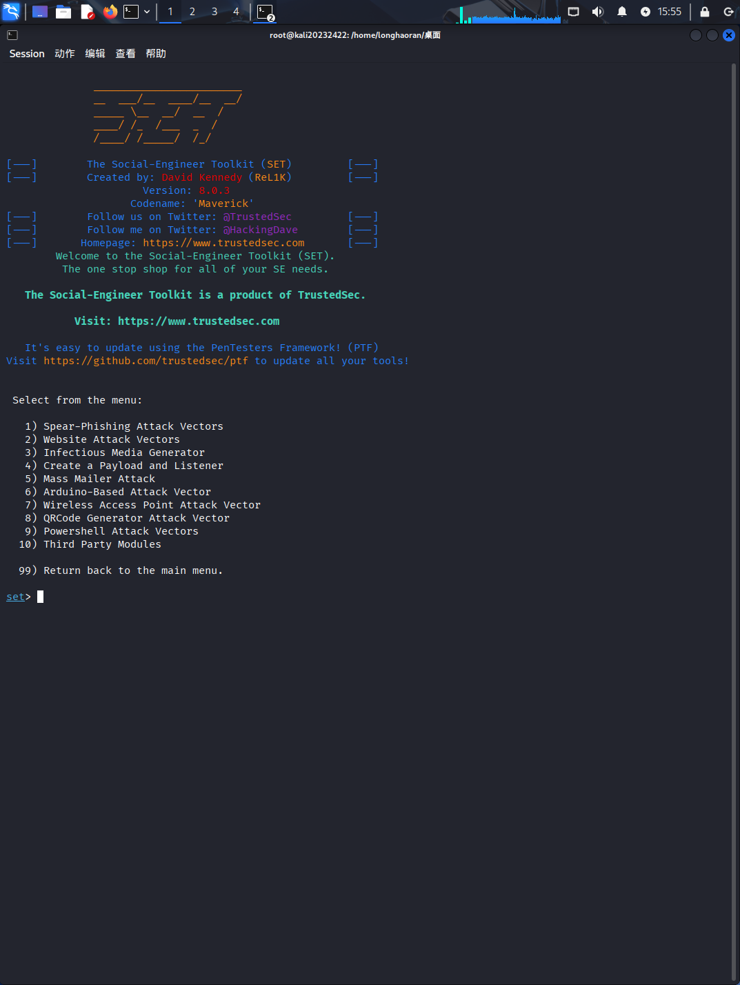Viewport: 740px width, 985px height.
Task: Expand the terminal launcher dropdown arrow
Action: click(x=147, y=12)
